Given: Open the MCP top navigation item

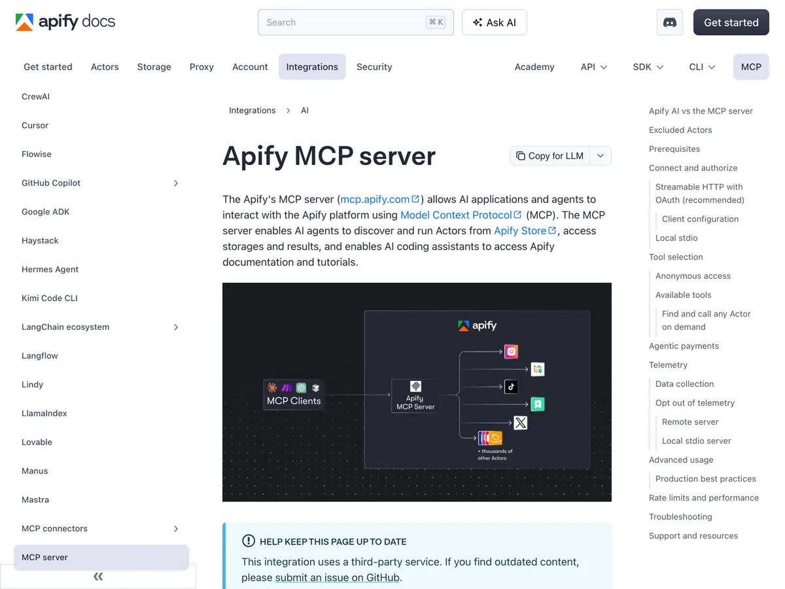Looking at the screenshot, I should 751,67.
